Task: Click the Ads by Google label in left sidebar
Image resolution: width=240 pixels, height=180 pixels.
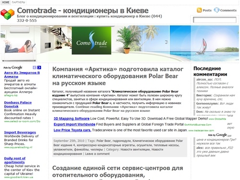Action: [x=13, y=68]
